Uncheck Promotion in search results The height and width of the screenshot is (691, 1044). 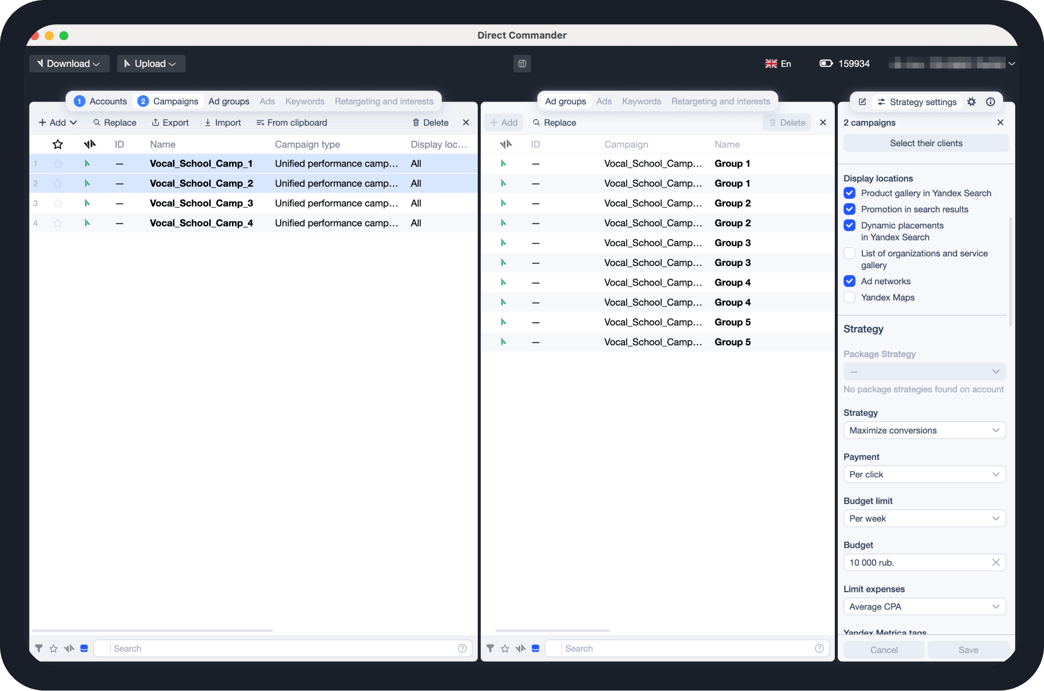coord(850,209)
